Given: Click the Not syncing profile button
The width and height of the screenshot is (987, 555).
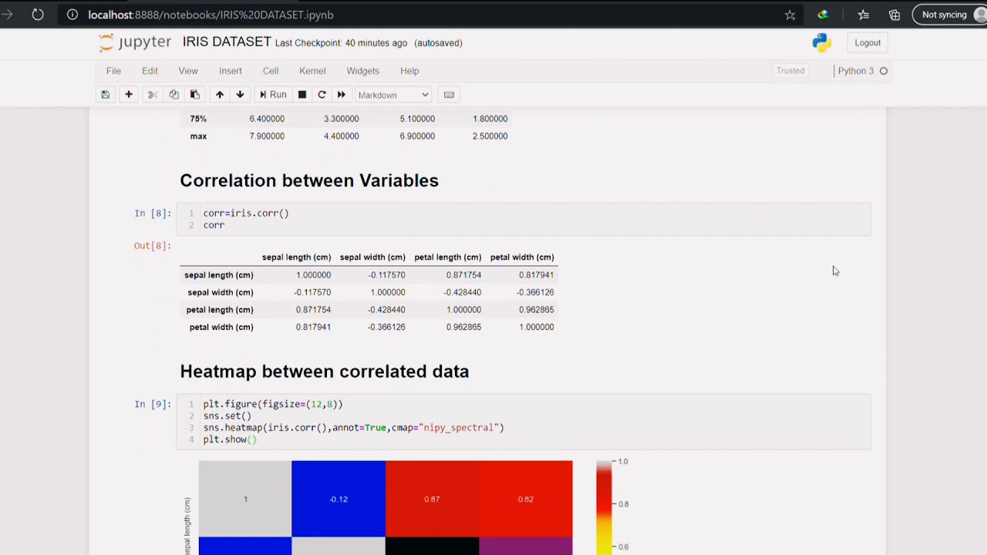Looking at the screenshot, I should pyautogui.click(x=949, y=15).
